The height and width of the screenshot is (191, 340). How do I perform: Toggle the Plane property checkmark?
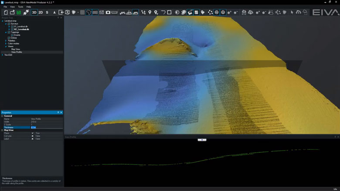click(x=32, y=133)
